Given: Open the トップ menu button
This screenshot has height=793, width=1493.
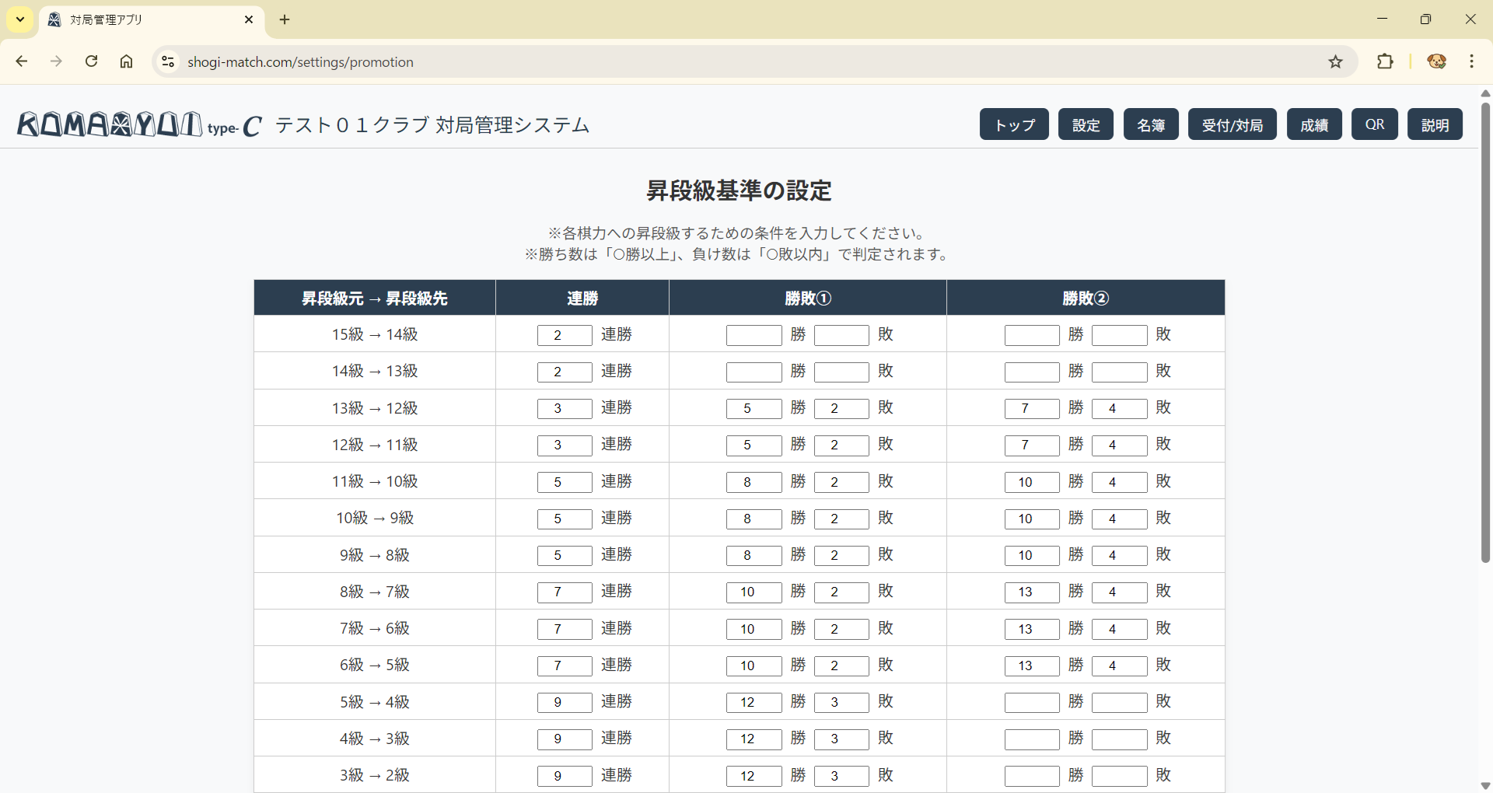Looking at the screenshot, I should point(1014,124).
